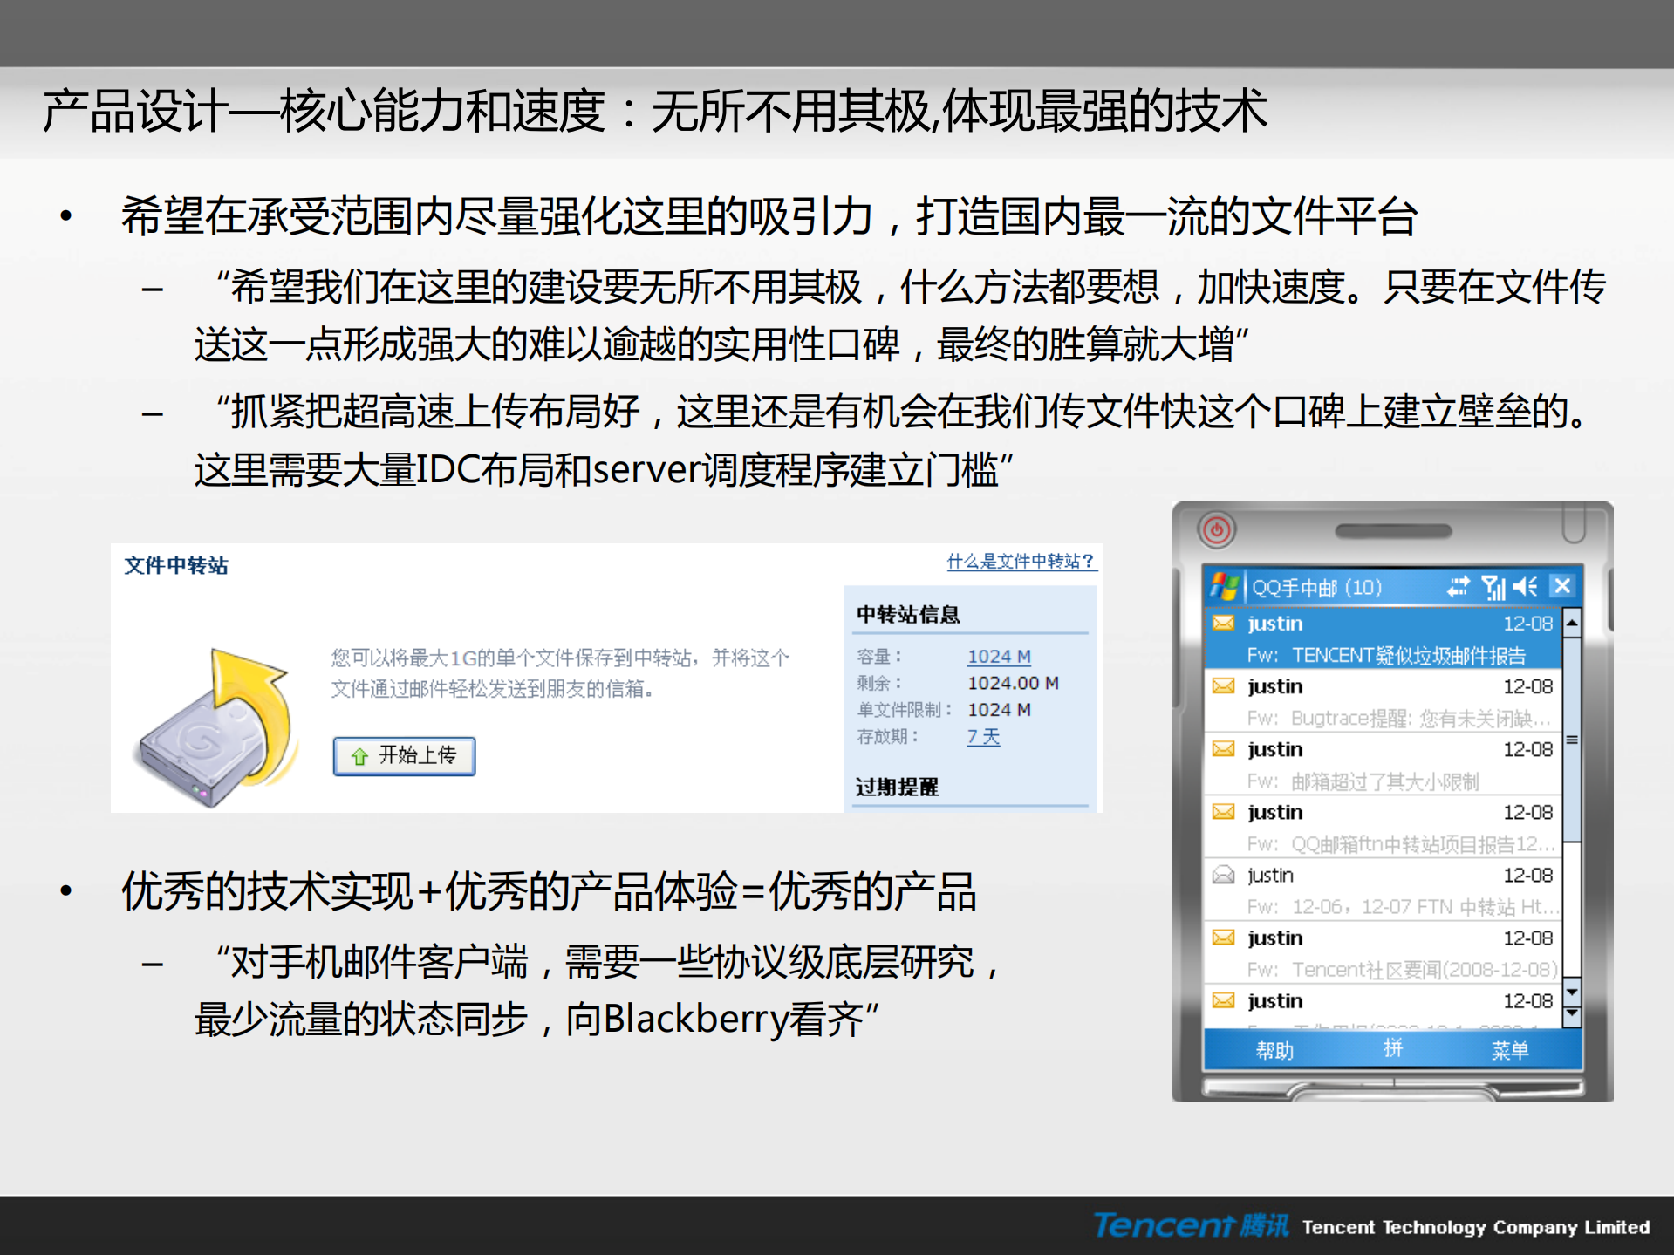This screenshot has width=1674, height=1255.
Task: Mute the phone via the speaker icon
Action: [1525, 587]
